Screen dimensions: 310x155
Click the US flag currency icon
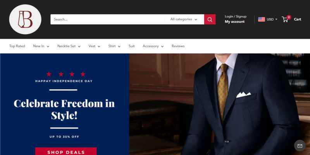tap(261, 19)
